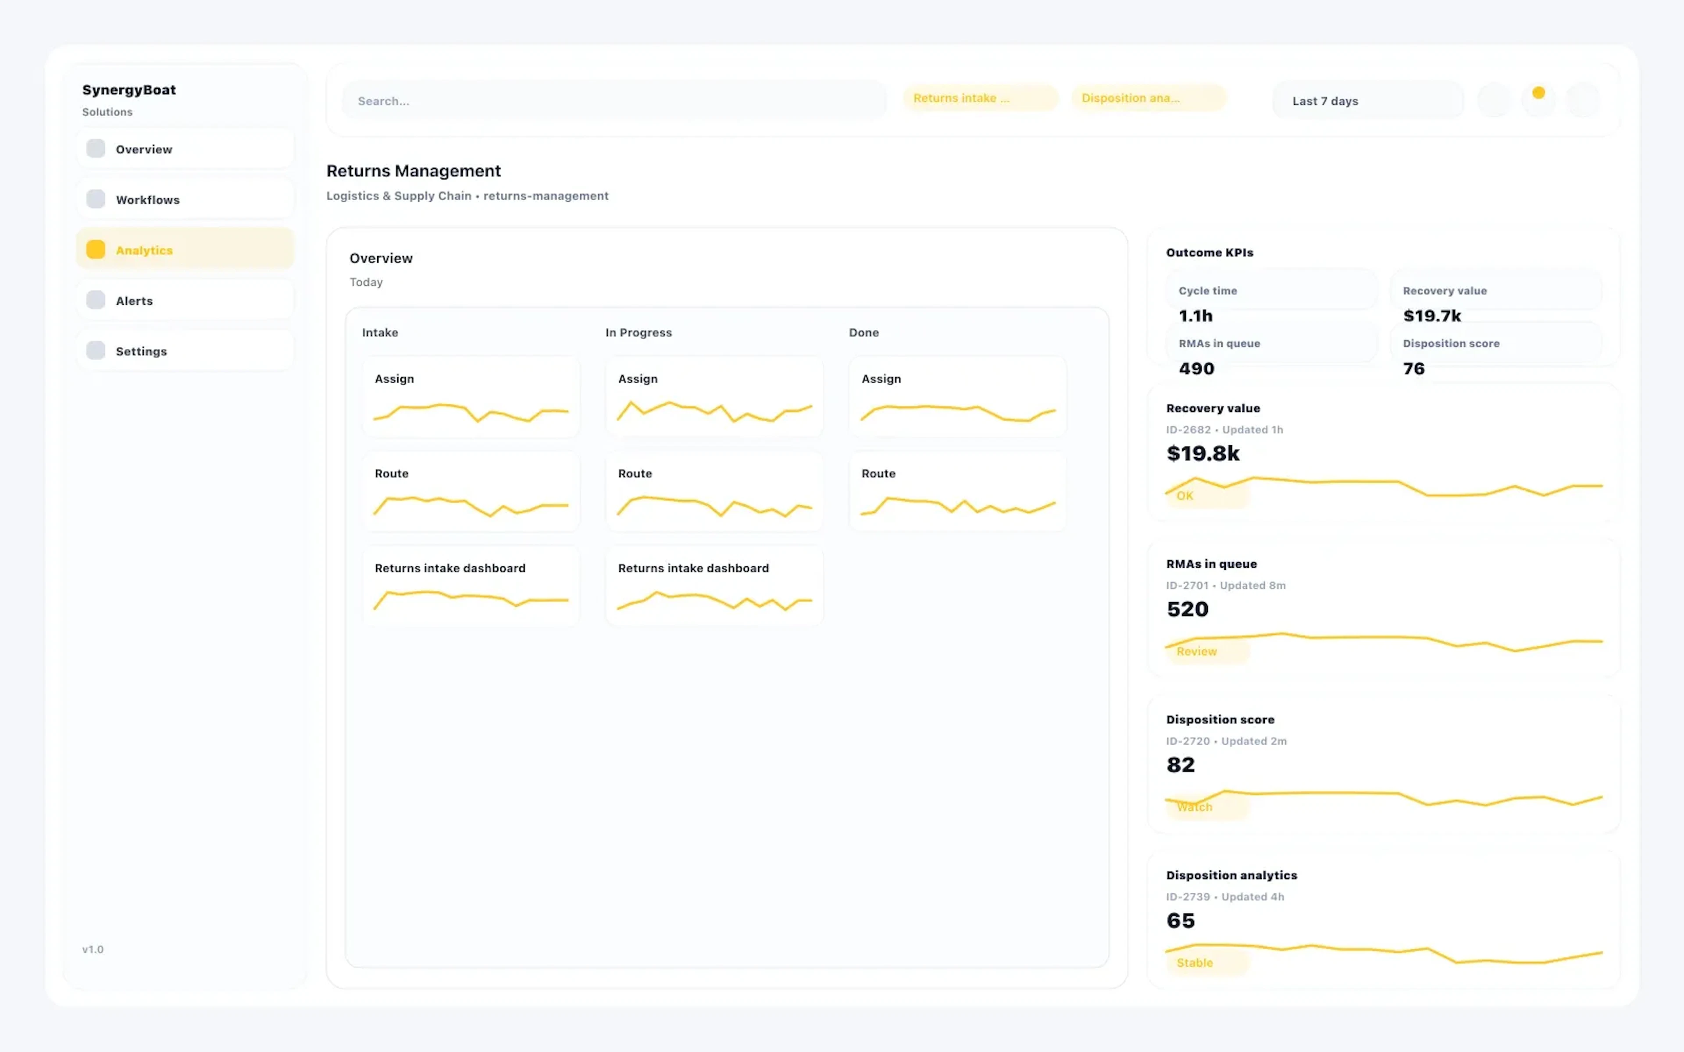Open the Last 7 days date range selector

(1366, 100)
